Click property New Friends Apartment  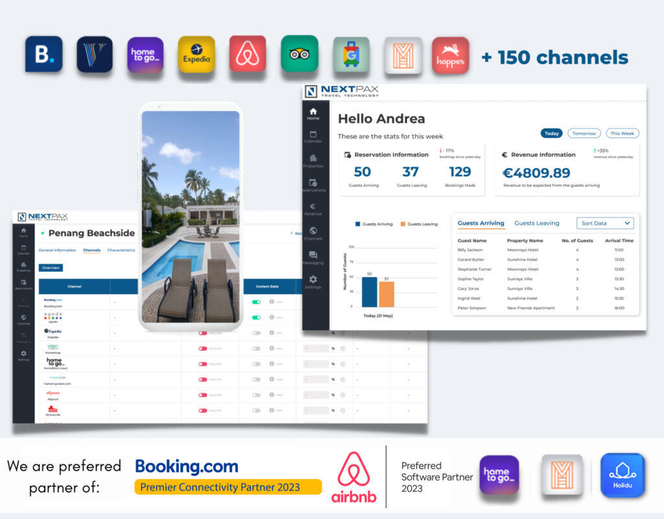point(531,308)
